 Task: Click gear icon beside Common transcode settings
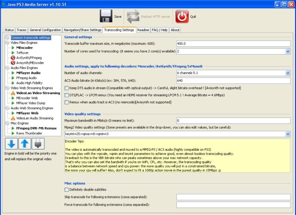[7, 38]
